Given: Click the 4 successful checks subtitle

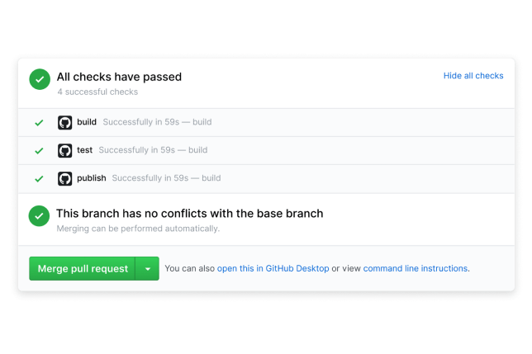Looking at the screenshot, I should 97,92.
